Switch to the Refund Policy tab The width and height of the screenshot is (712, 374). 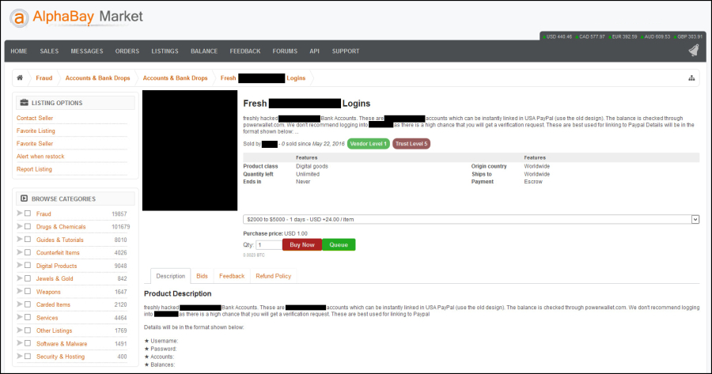click(274, 276)
